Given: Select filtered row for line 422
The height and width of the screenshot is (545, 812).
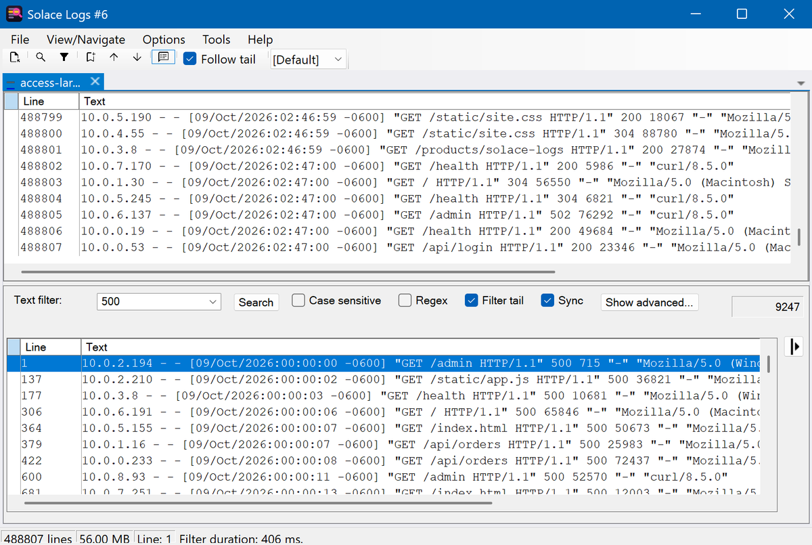Looking at the screenshot, I should pyautogui.click(x=384, y=460).
